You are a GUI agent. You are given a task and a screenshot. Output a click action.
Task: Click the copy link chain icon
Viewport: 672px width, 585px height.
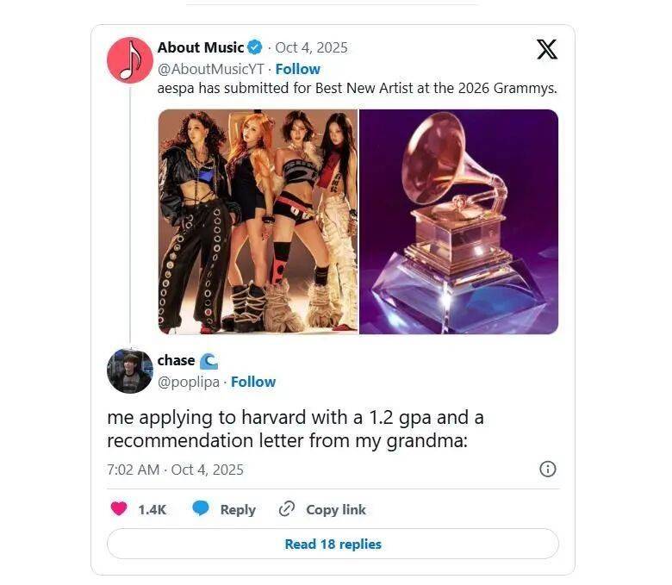[287, 509]
